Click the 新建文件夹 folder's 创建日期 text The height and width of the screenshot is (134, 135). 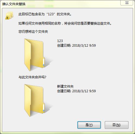click(x=76, y=91)
